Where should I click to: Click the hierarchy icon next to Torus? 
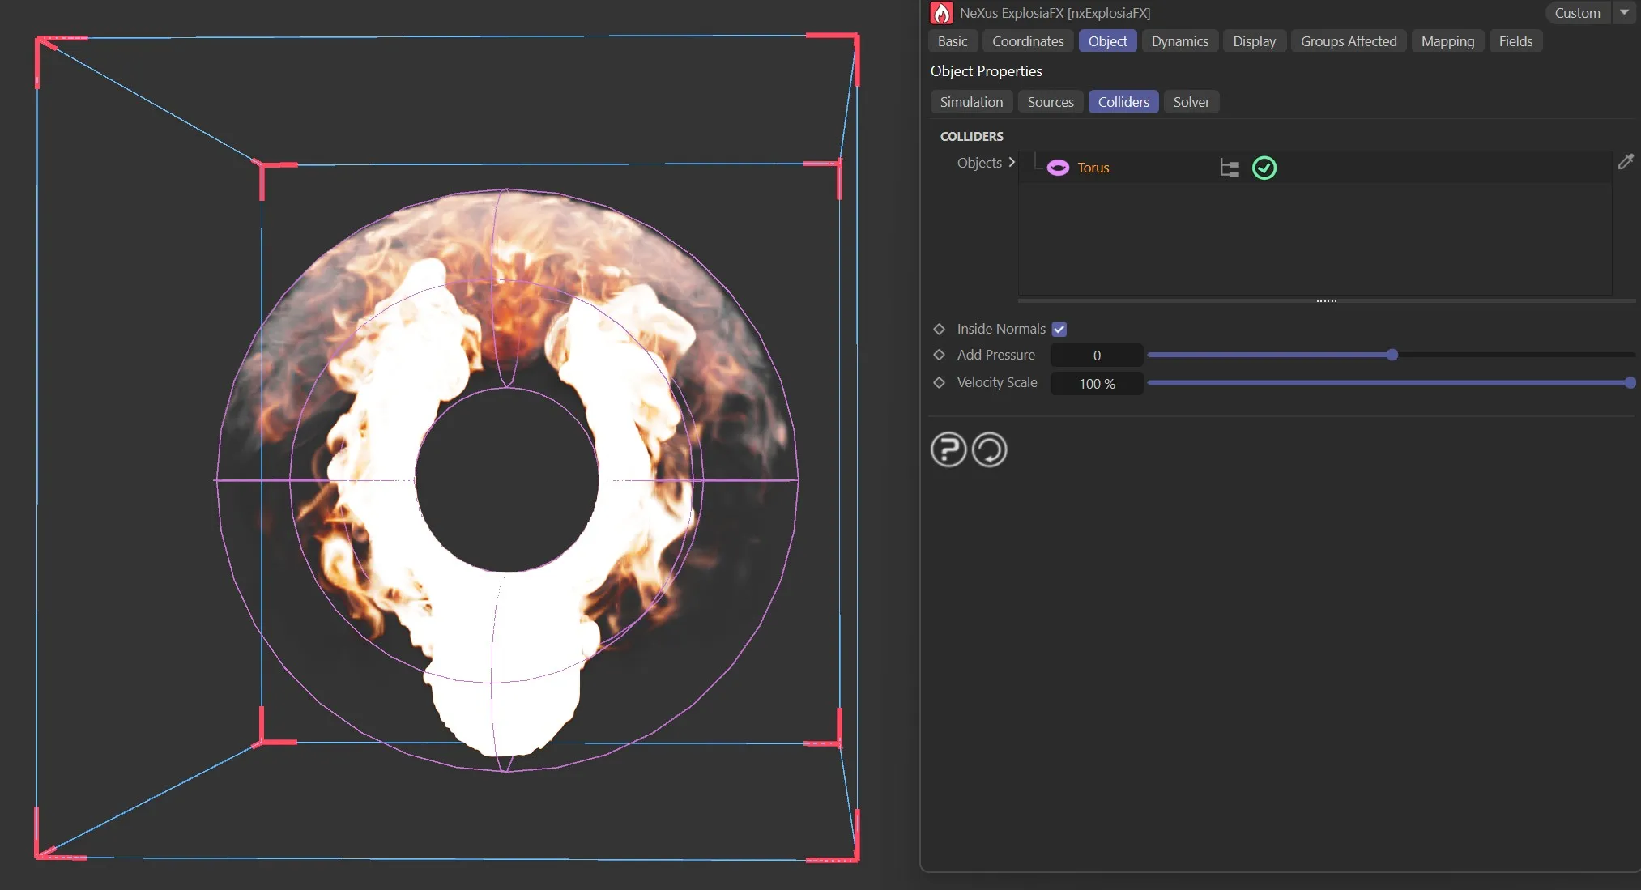click(1230, 168)
